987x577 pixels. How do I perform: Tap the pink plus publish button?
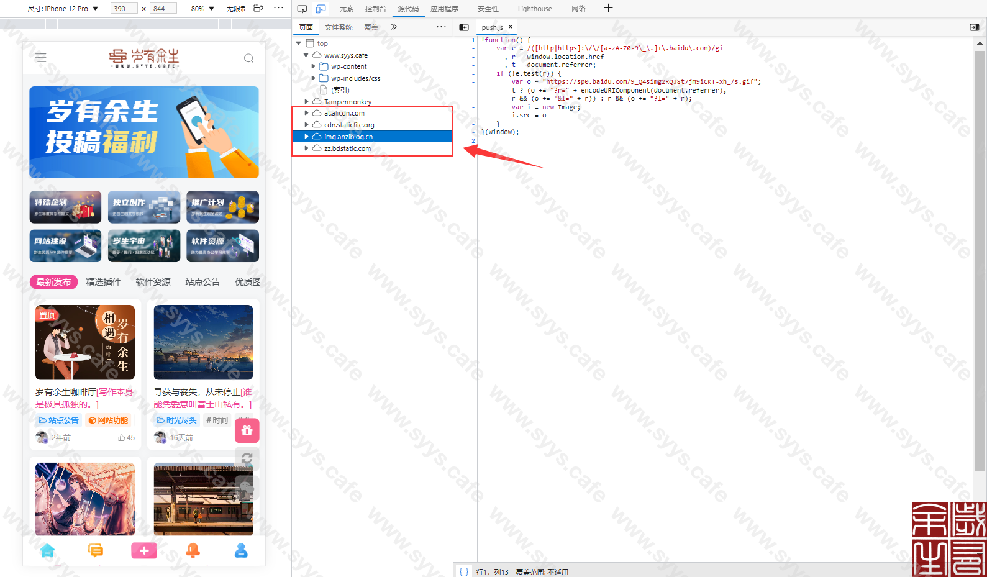pyautogui.click(x=144, y=551)
